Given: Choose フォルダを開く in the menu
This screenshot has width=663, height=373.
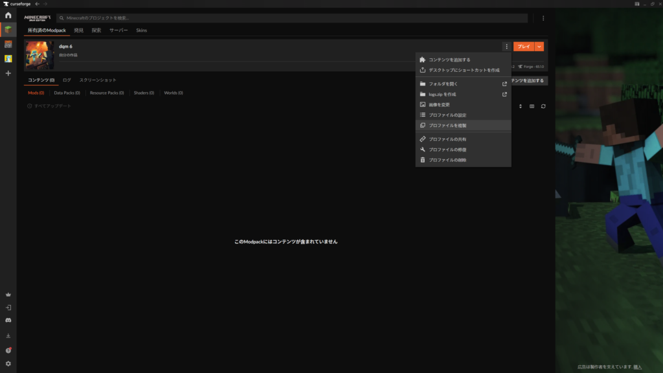Looking at the screenshot, I should (463, 84).
